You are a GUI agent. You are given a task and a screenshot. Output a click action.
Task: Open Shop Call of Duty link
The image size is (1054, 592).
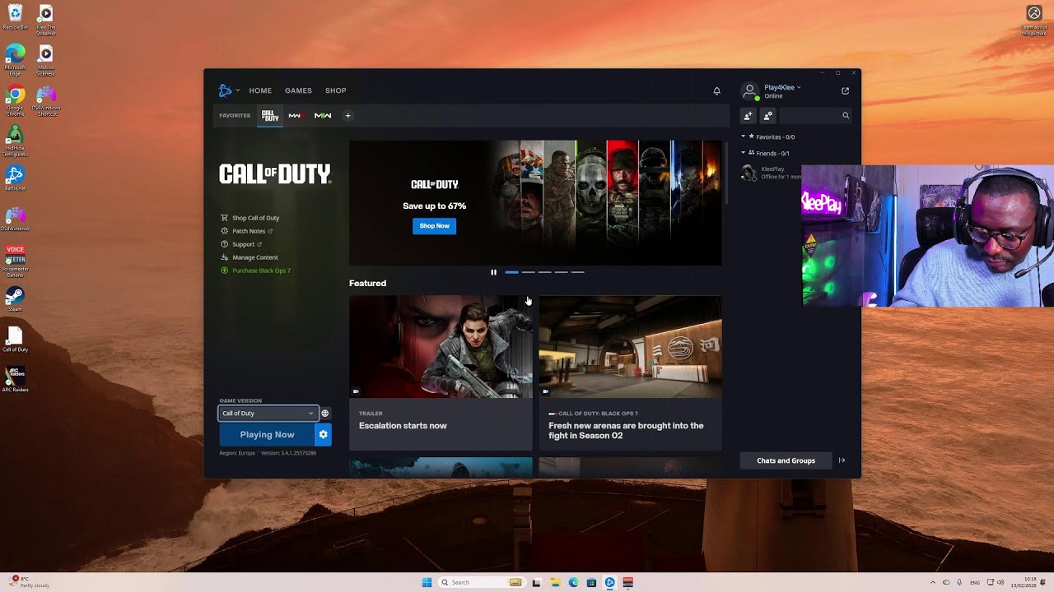pos(255,218)
